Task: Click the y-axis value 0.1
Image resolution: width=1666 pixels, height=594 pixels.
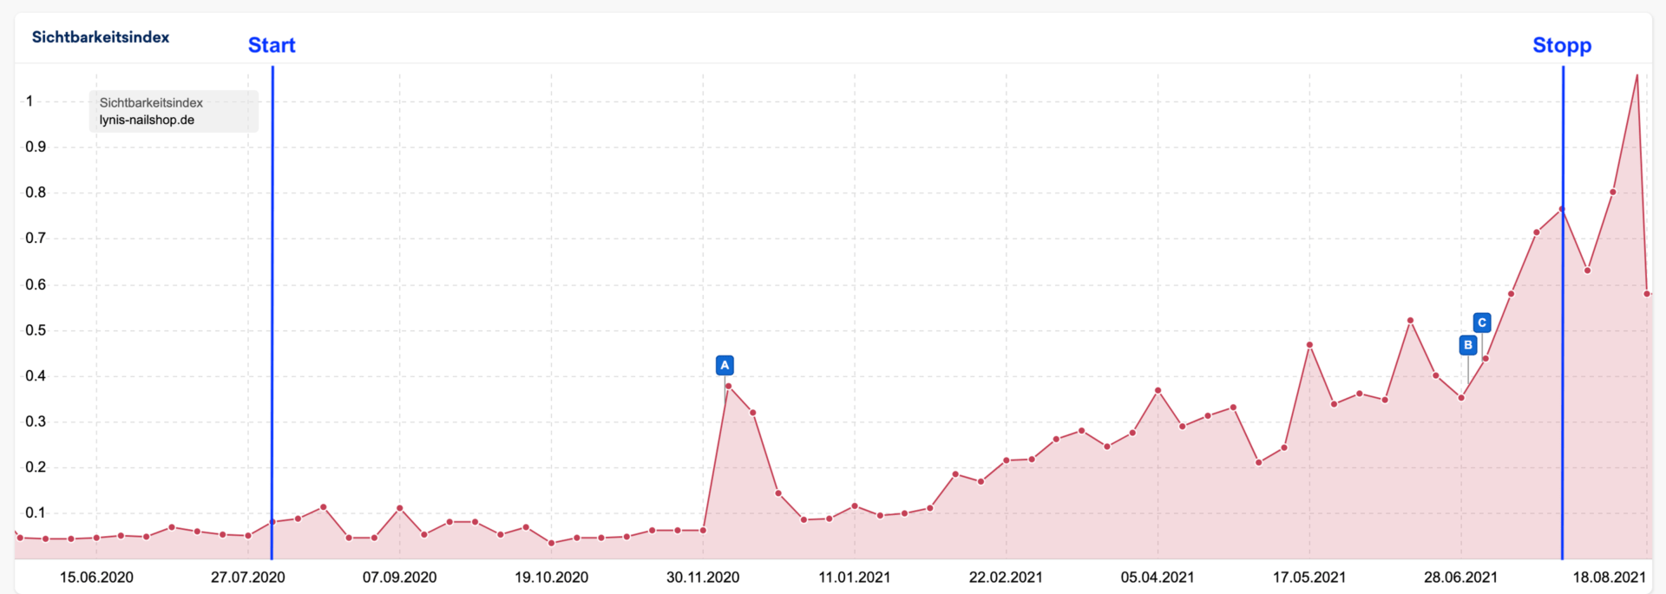Action: 36,513
